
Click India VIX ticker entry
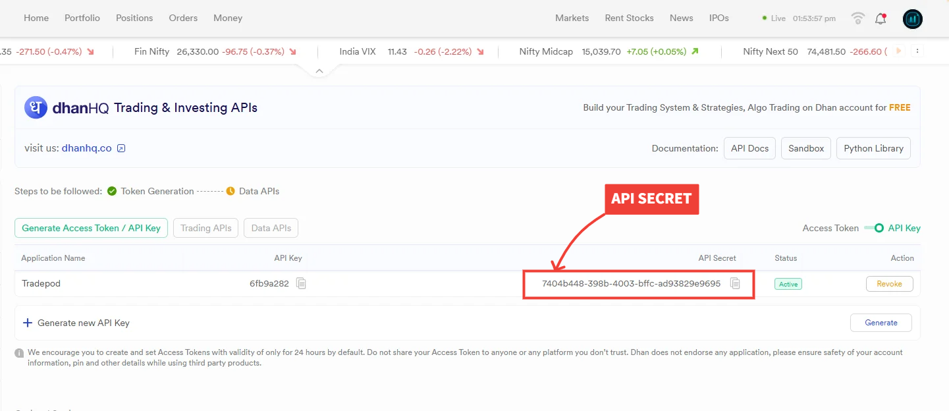click(412, 51)
